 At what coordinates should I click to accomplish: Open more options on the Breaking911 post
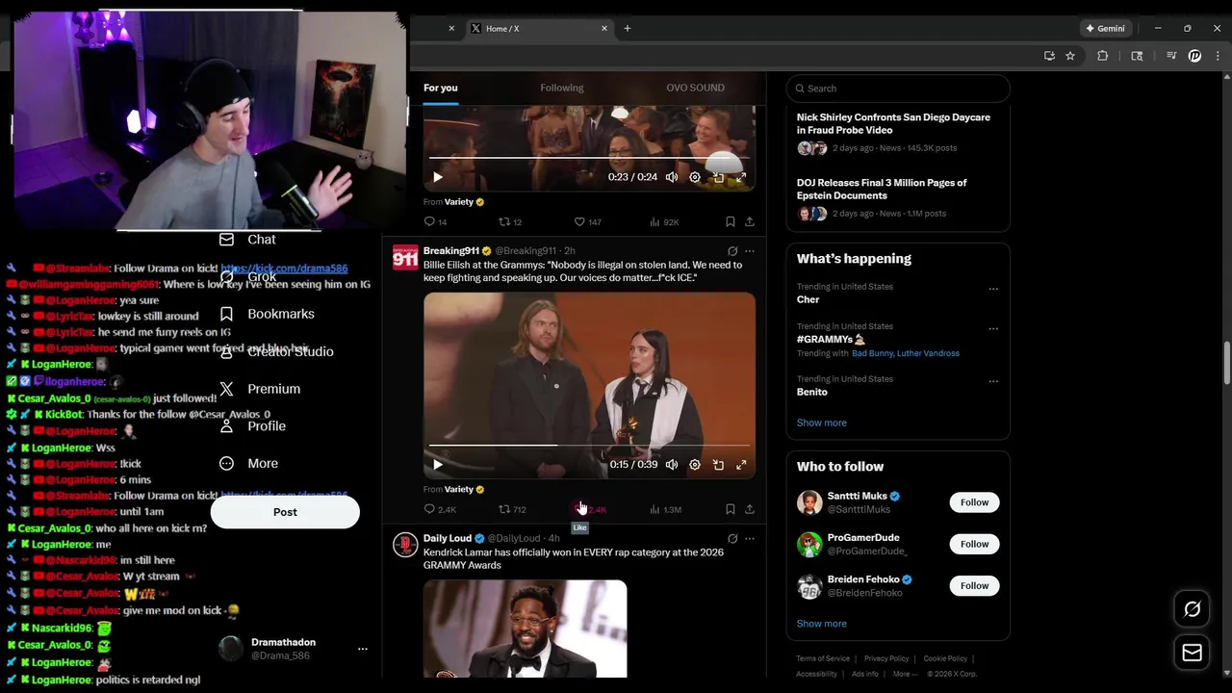pos(750,251)
